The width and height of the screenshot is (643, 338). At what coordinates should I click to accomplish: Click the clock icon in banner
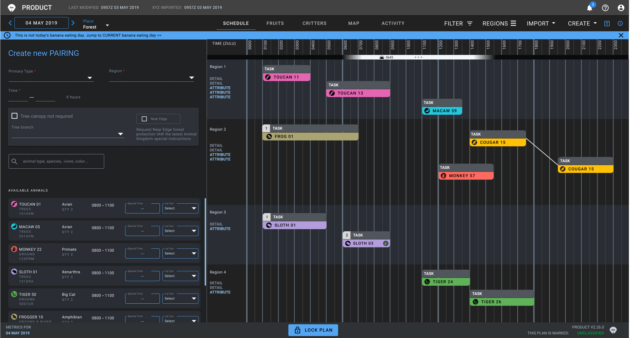[8, 35]
